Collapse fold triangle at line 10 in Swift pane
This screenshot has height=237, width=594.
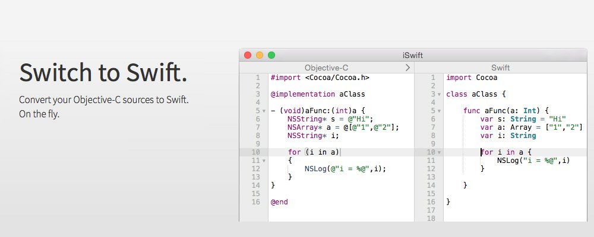[x=439, y=152]
